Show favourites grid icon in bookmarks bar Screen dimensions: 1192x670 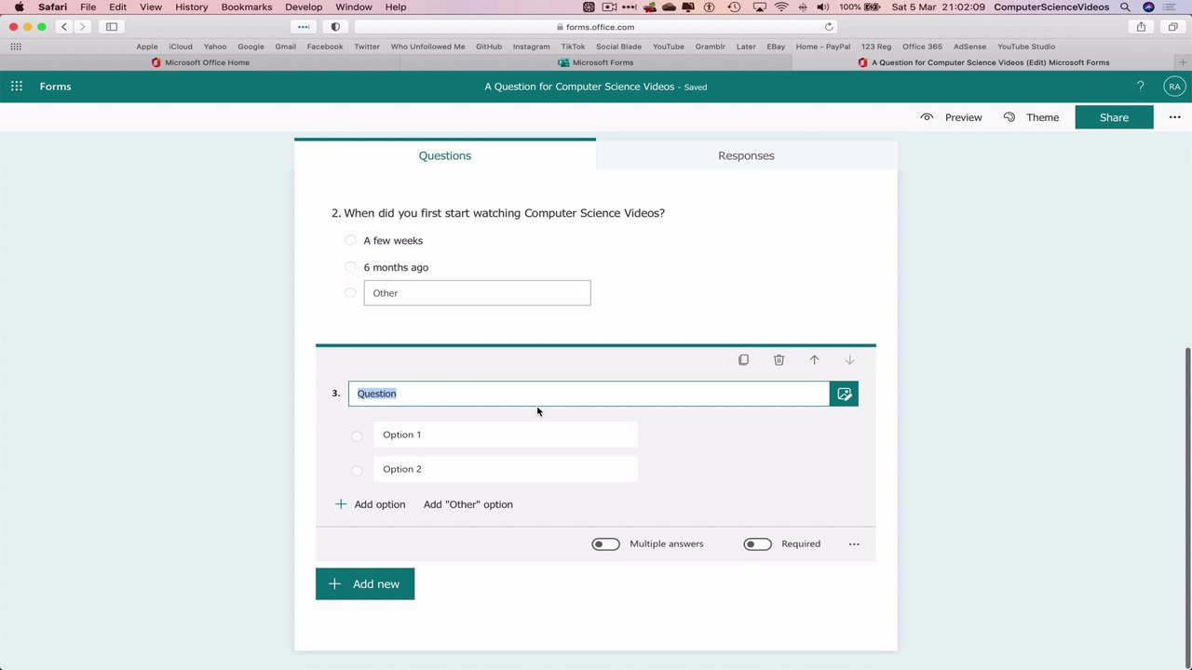(16, 47)
